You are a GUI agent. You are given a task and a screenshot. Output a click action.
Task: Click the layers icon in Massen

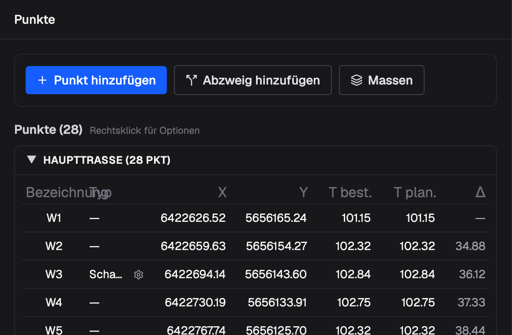[357, 80]
